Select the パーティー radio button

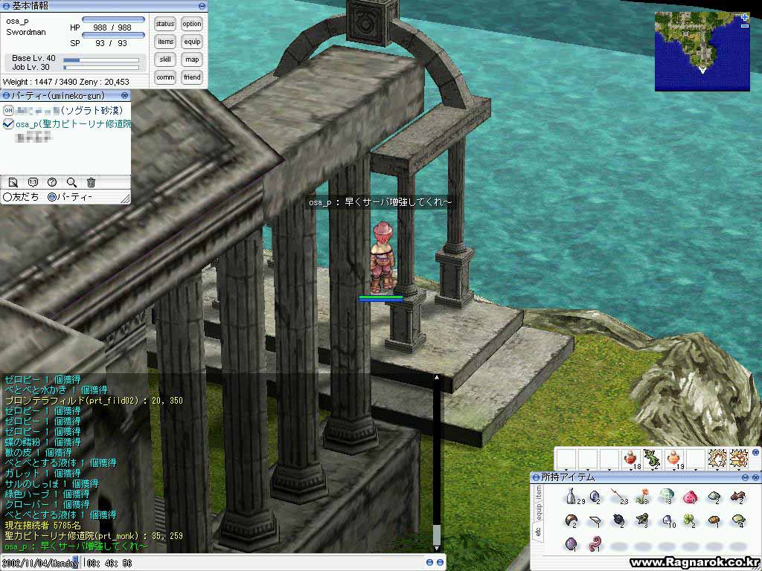pos(52,197)
